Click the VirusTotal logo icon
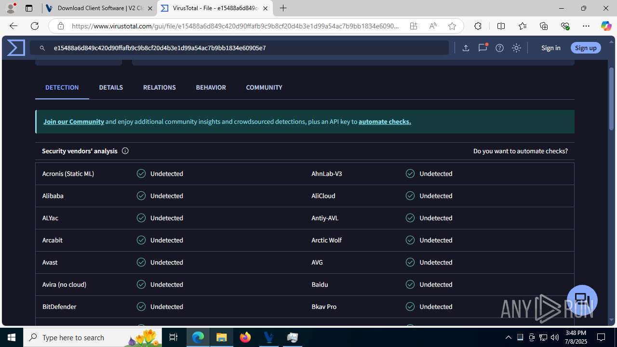The image size is (617, 347). tap(16, 48)
